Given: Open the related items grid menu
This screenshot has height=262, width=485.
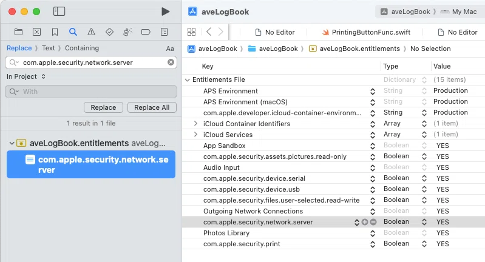Looking at the screenshot, I should click(191, 32).
